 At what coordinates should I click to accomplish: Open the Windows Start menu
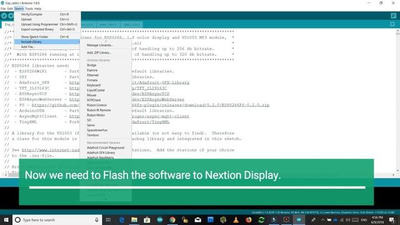pyautogui.click(x=6, y=219)
